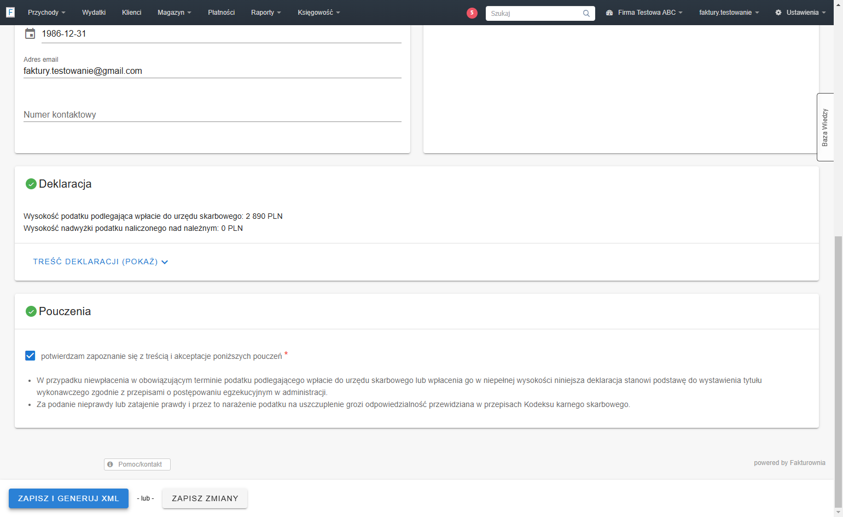Click the Deklaracja section heading
This screenshot has height=517, width=843.
point(65,184)
